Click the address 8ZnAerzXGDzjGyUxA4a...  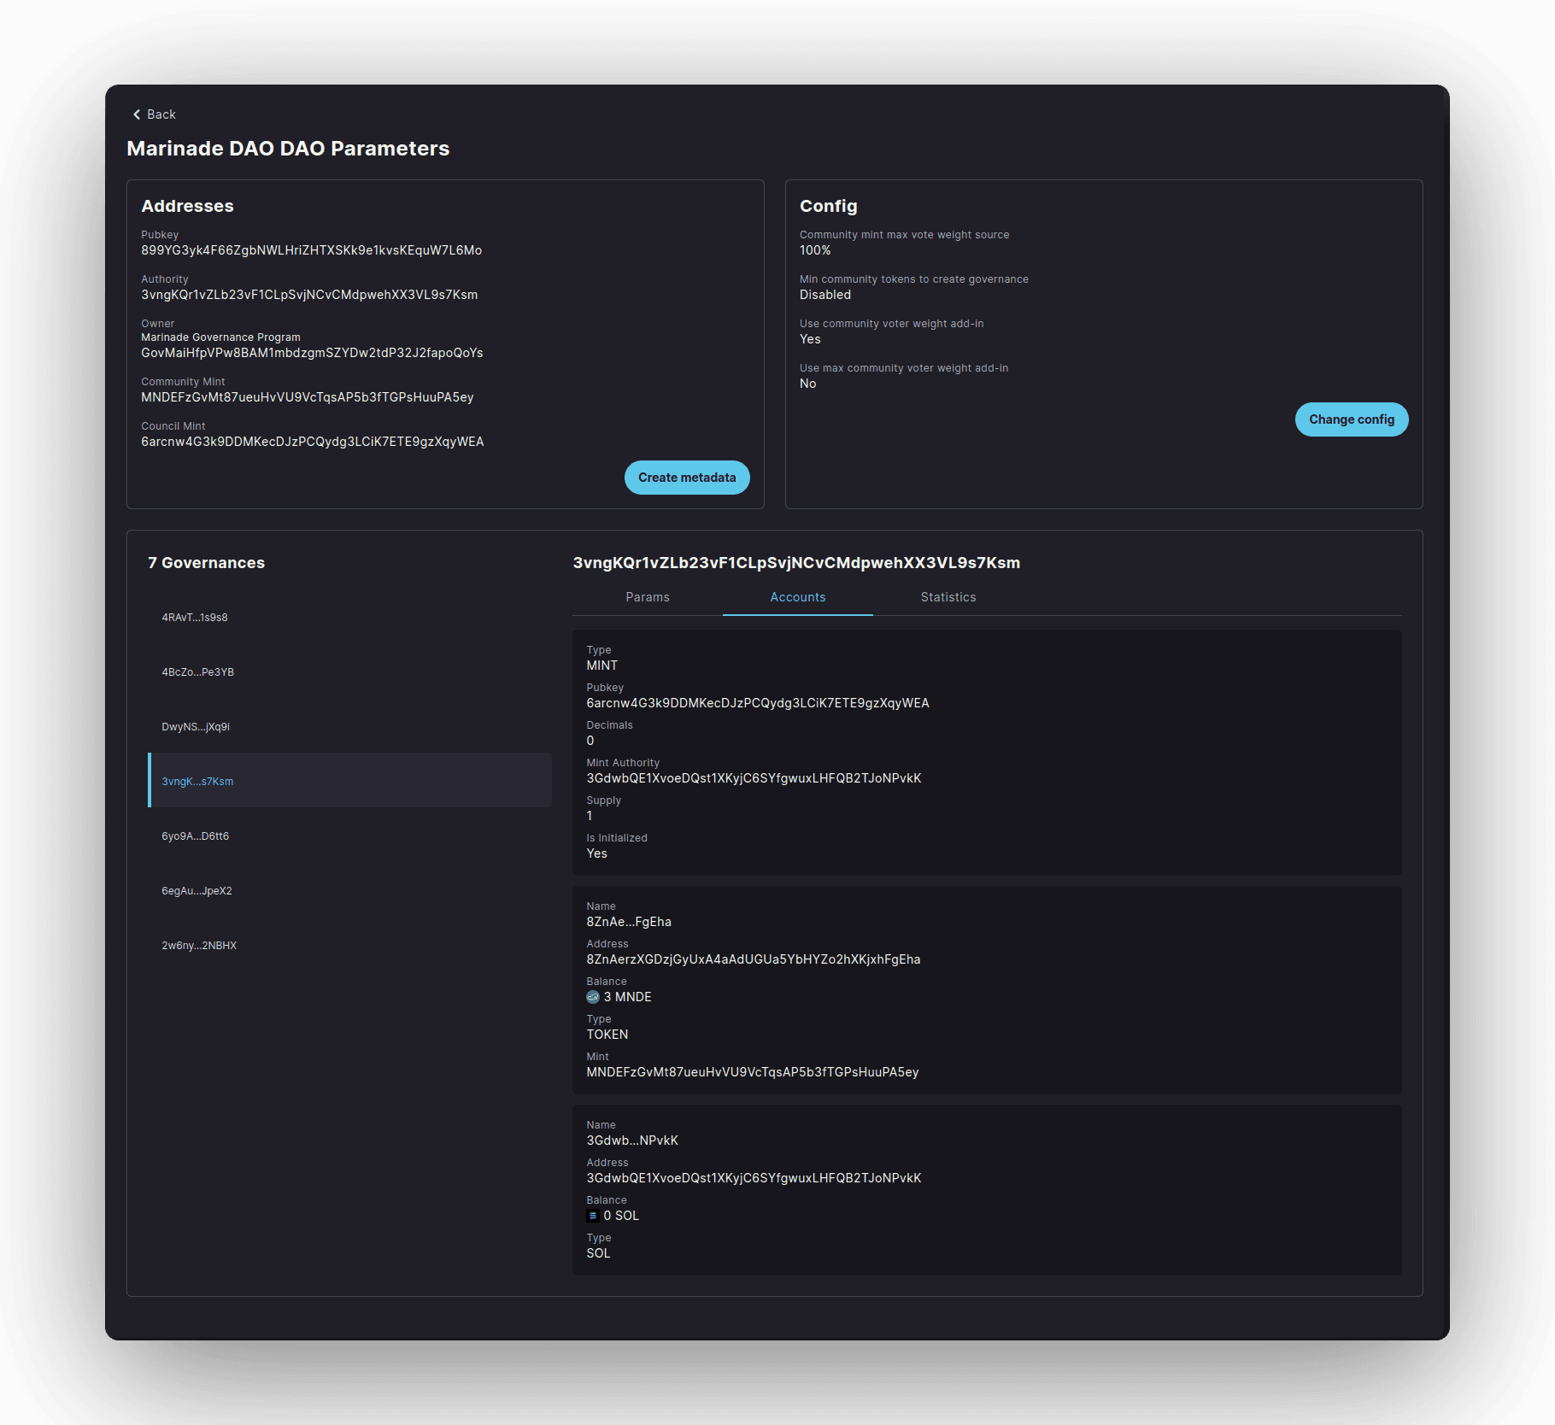(x=754, y=959)
